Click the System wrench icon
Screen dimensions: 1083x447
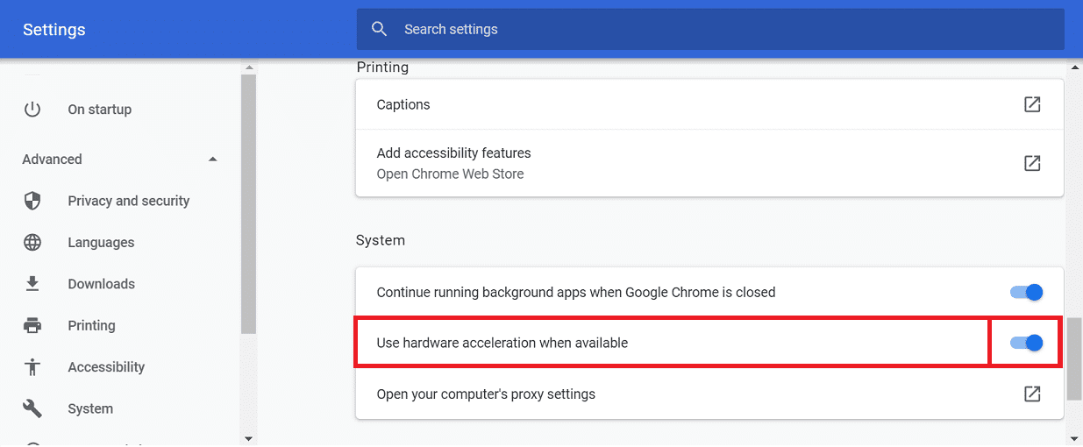[32, 408]
